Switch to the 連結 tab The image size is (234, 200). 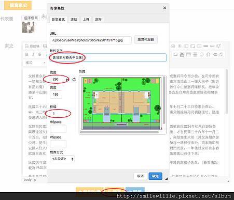74,19
